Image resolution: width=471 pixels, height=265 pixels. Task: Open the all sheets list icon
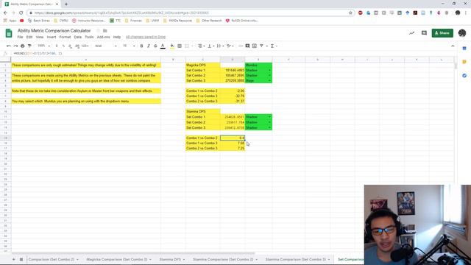coord(21,259)
